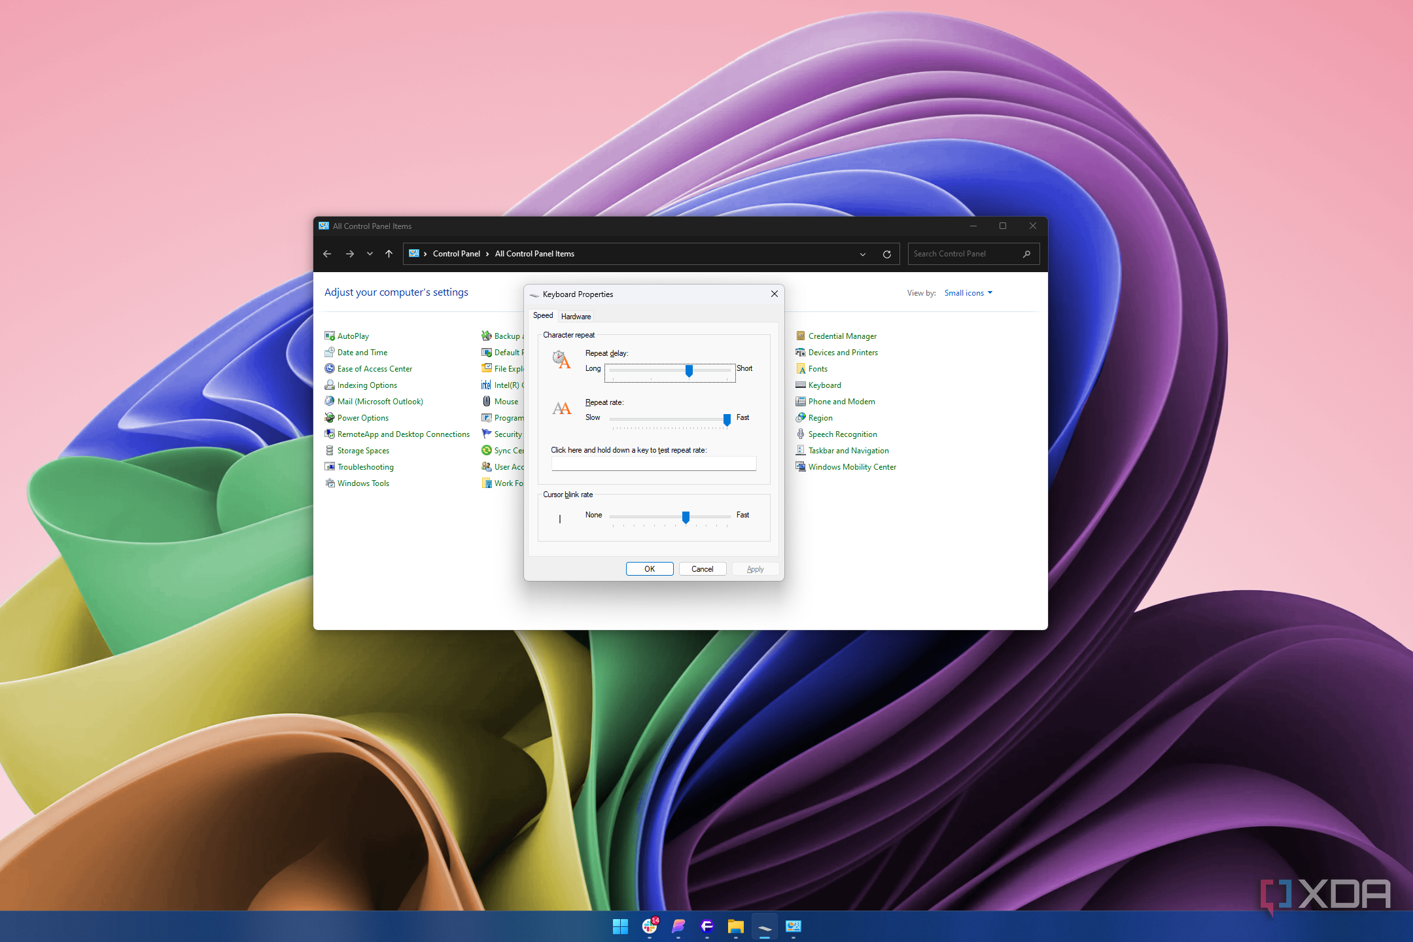1413x942 pixels.
Task: Click the back navigation arrow
Action: 327,254
